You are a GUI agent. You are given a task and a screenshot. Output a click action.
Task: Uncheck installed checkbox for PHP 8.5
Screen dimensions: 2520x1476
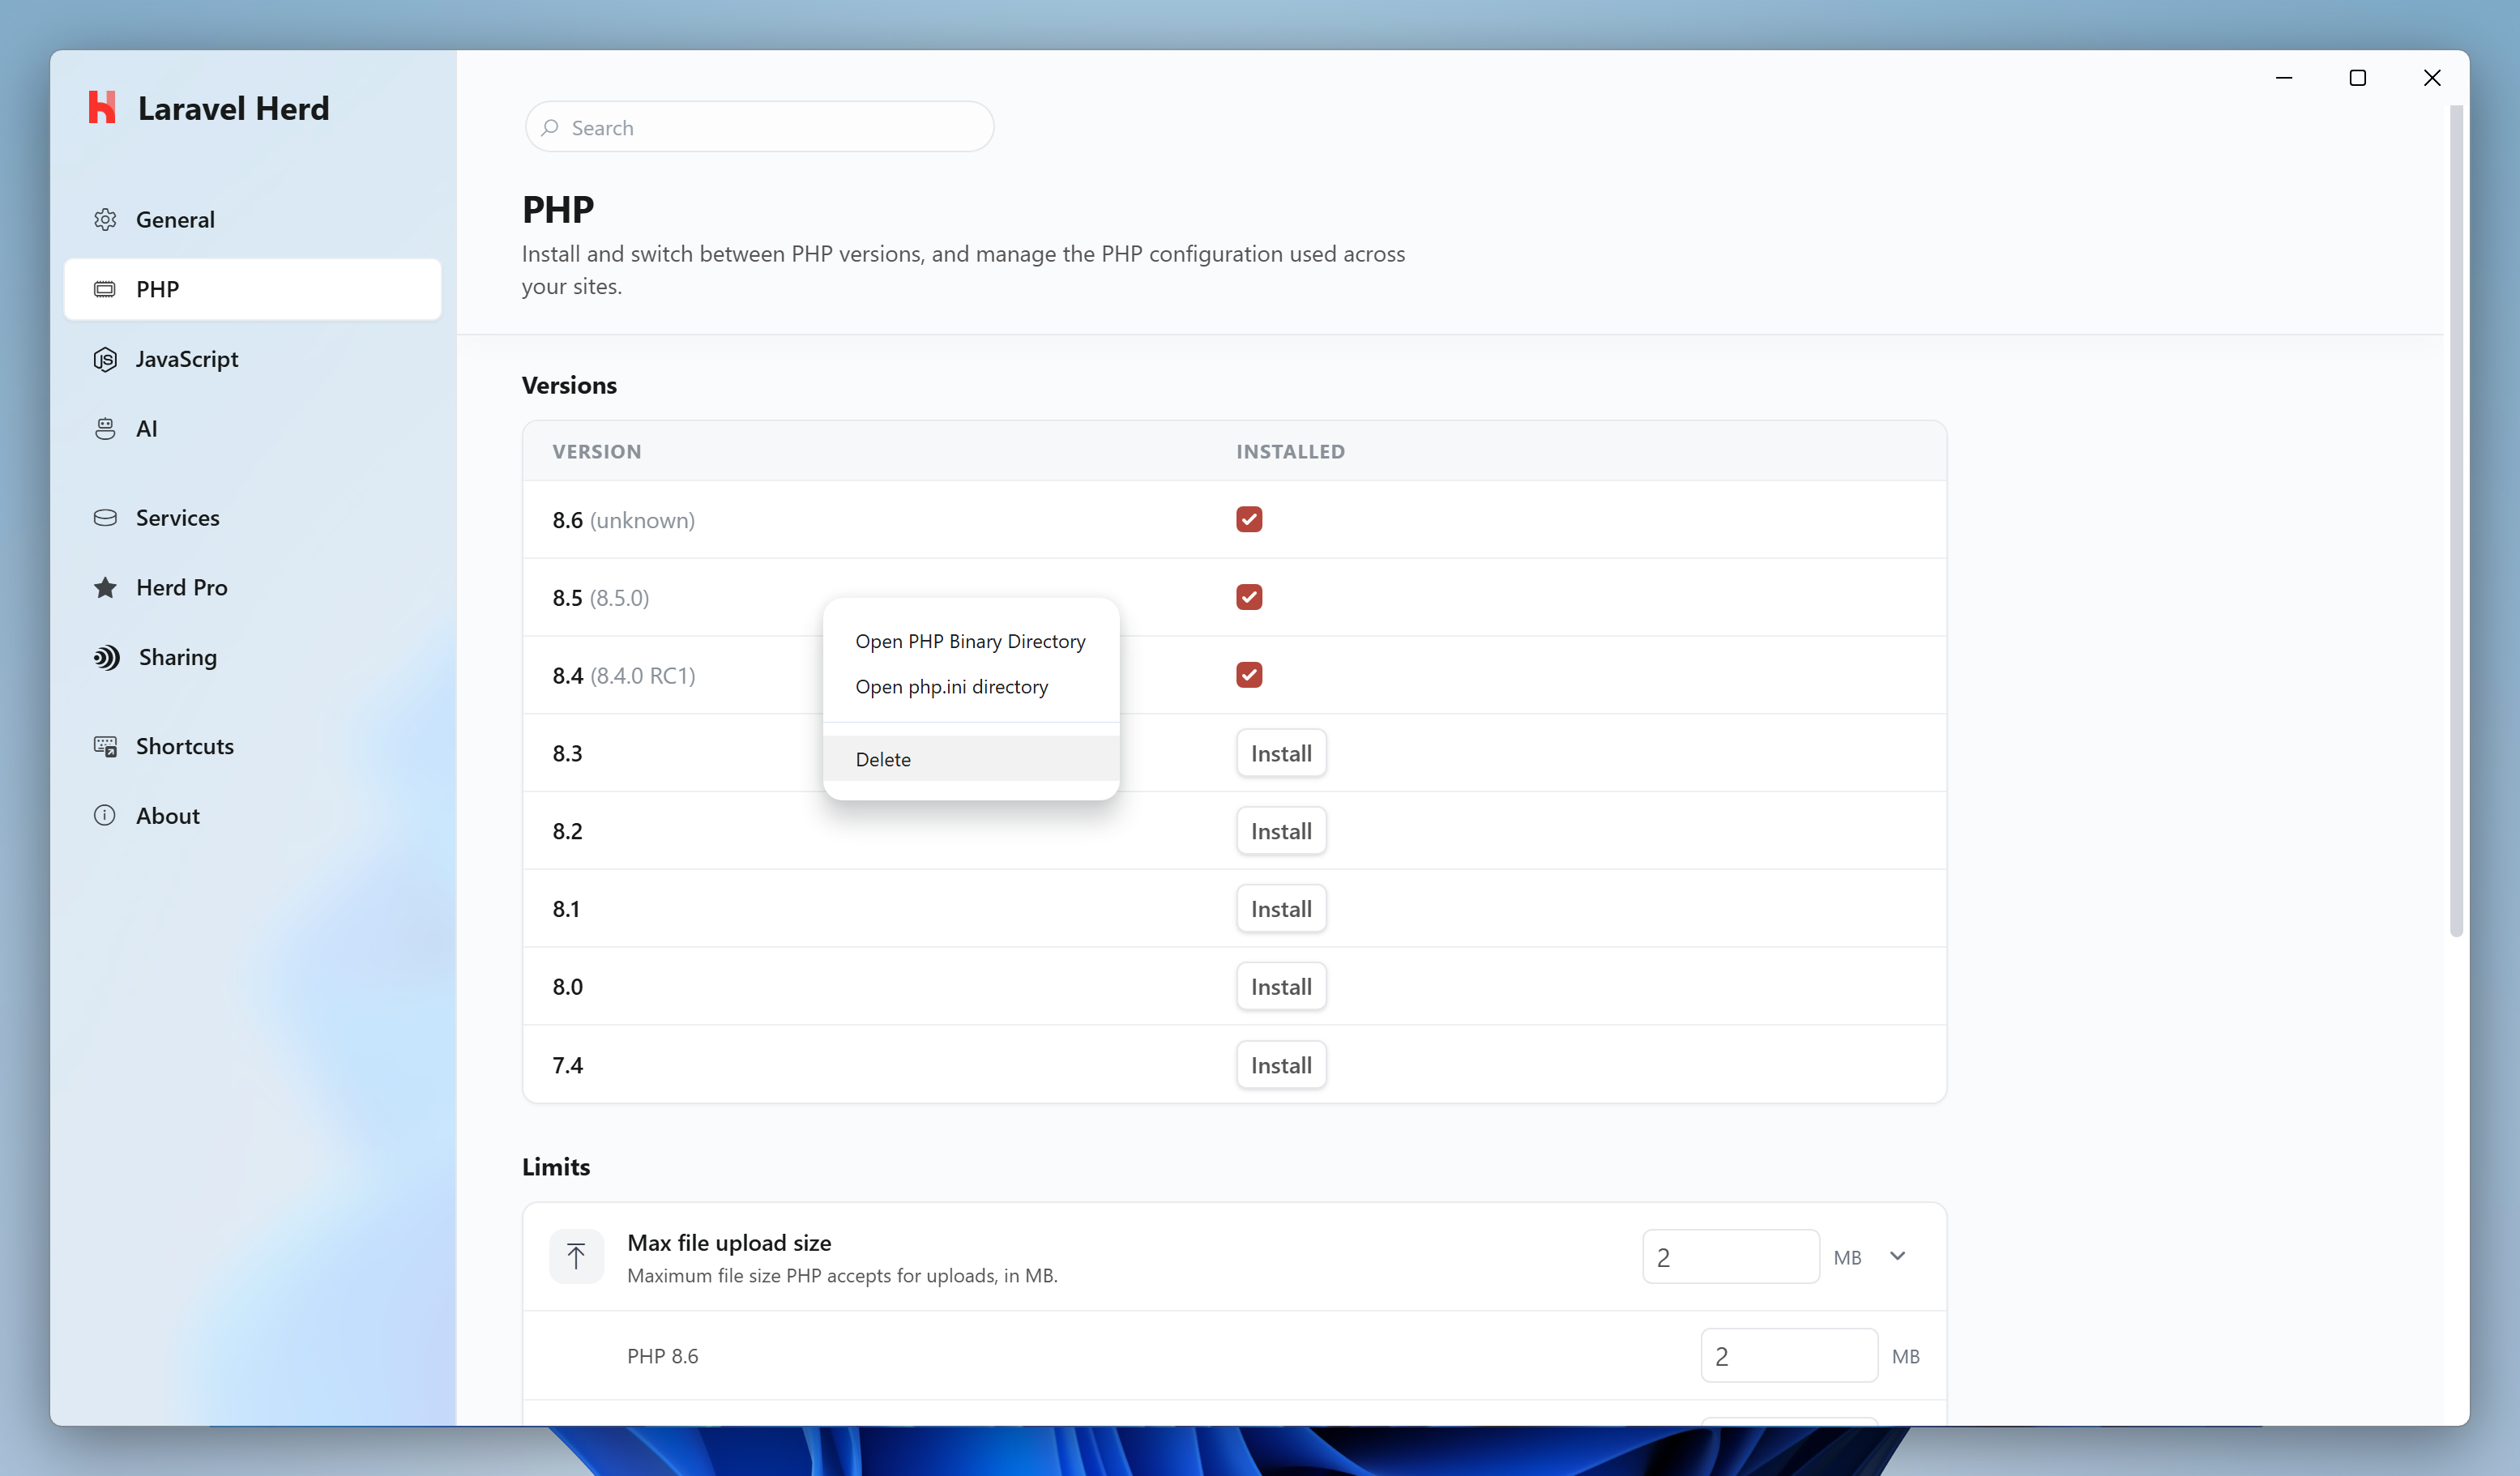[1249, 597]
